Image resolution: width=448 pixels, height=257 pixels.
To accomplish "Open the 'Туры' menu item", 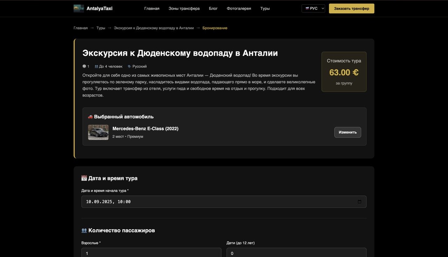I will coord(265,8).
